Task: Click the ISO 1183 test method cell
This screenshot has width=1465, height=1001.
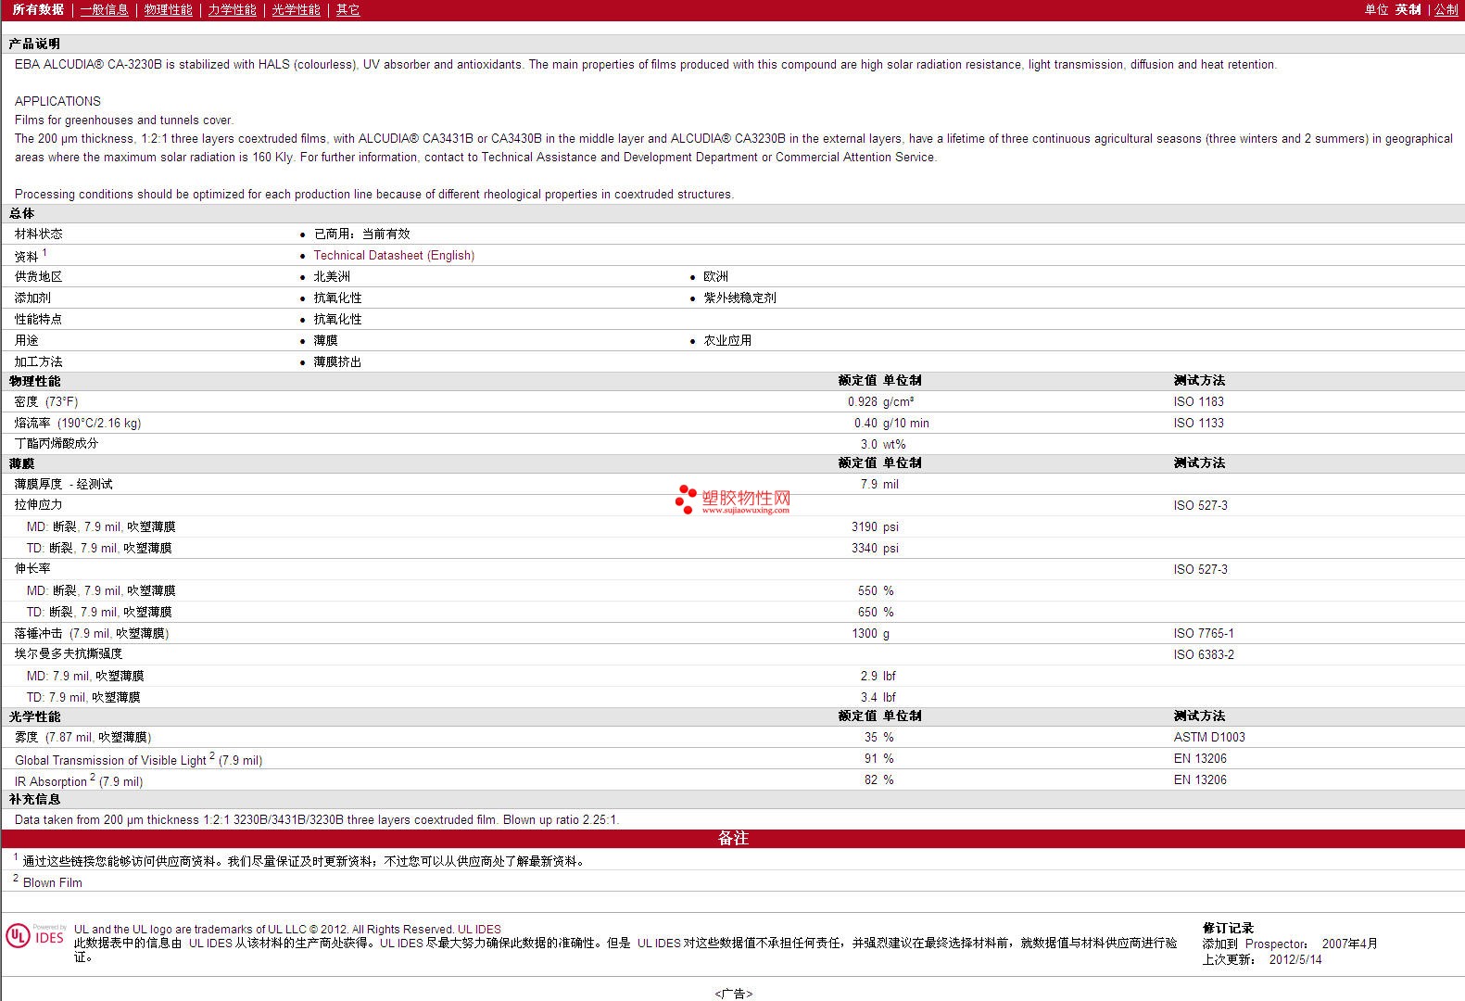Action: pyautogui.click(x=1198, y=402)
